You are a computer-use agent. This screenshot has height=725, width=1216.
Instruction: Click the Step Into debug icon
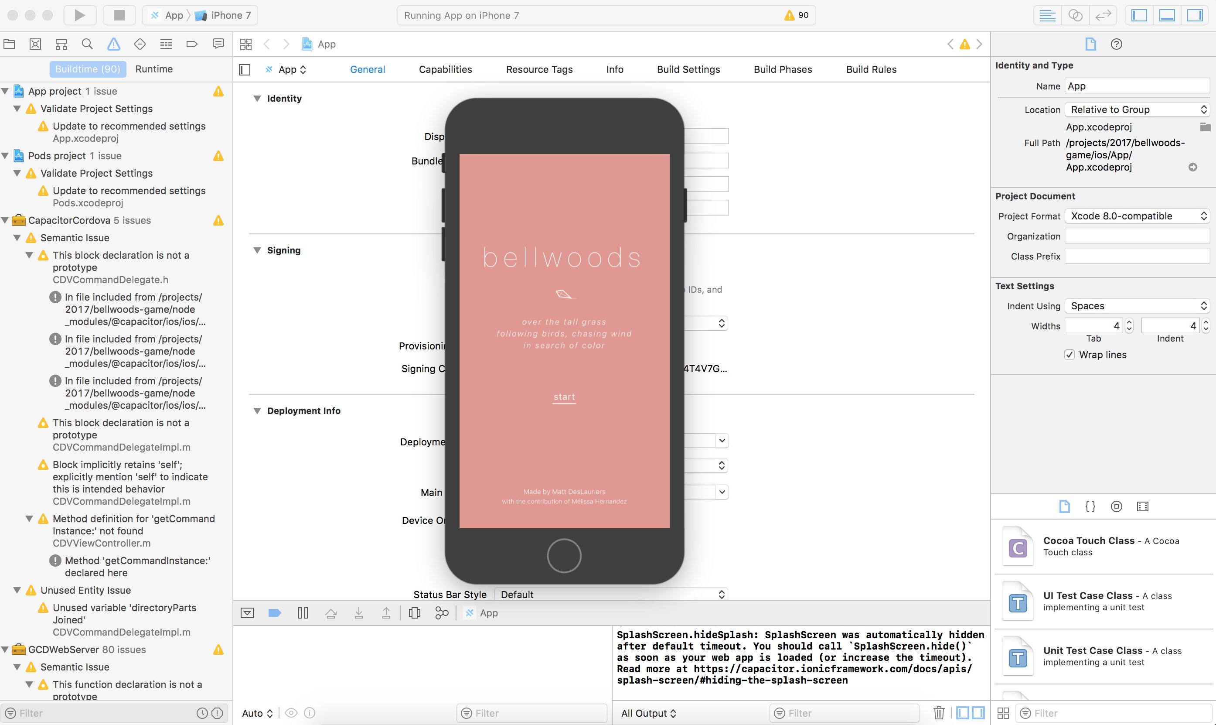[x=359, y=612]
